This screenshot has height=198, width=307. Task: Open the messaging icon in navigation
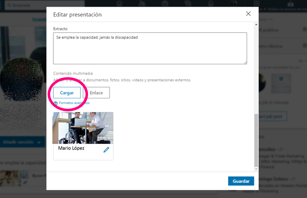coord(188,4)
